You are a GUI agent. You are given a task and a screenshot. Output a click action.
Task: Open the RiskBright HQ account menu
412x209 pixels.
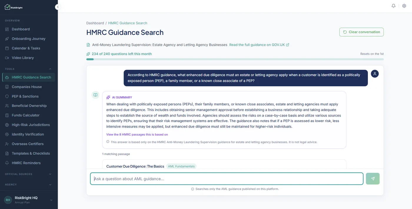click(x=29, y=200)
